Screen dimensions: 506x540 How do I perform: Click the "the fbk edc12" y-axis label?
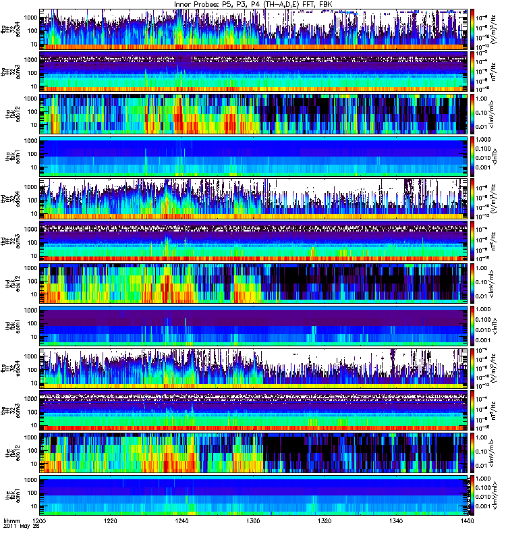point(13,453)
